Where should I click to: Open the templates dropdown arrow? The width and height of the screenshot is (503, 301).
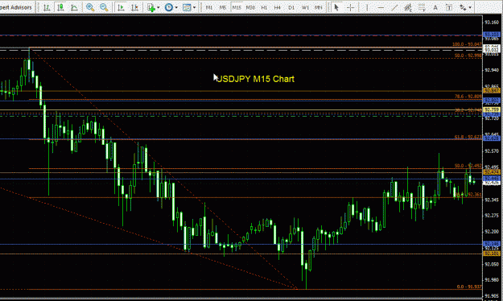click(194, 7)
